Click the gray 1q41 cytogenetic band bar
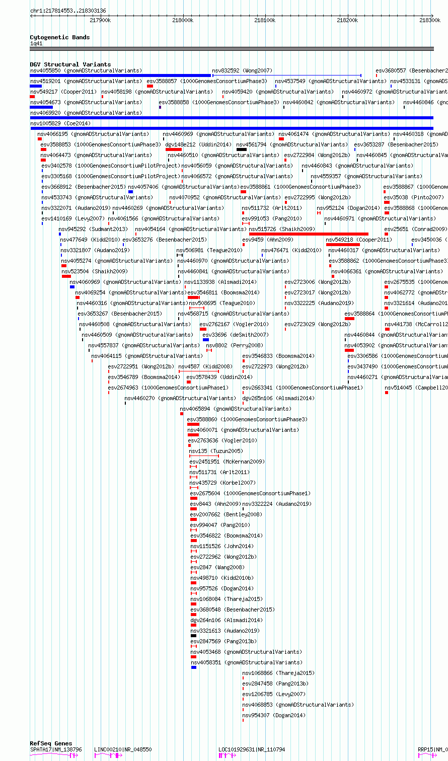The width and height of the screenshot is (448, 761). coord(232,49)
